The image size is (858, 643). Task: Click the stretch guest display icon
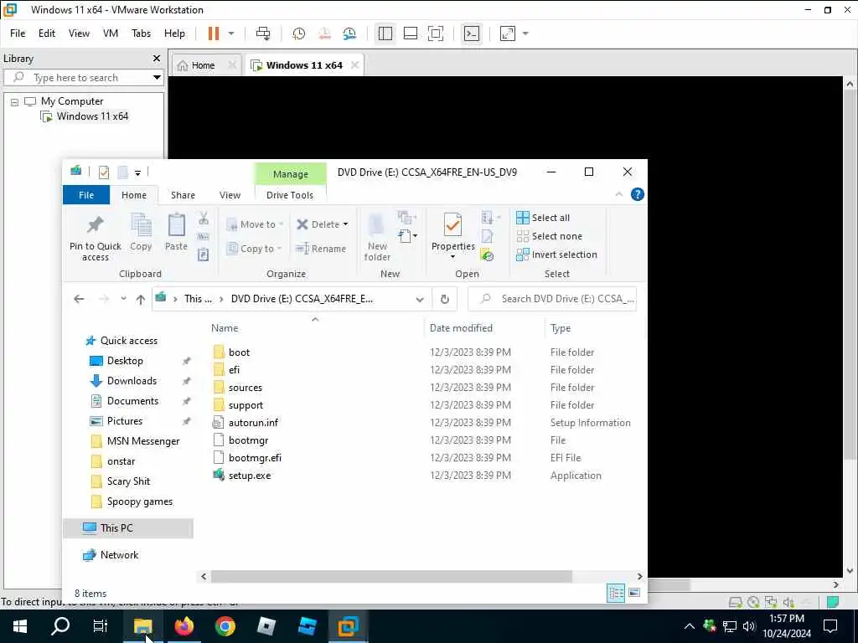507,33
